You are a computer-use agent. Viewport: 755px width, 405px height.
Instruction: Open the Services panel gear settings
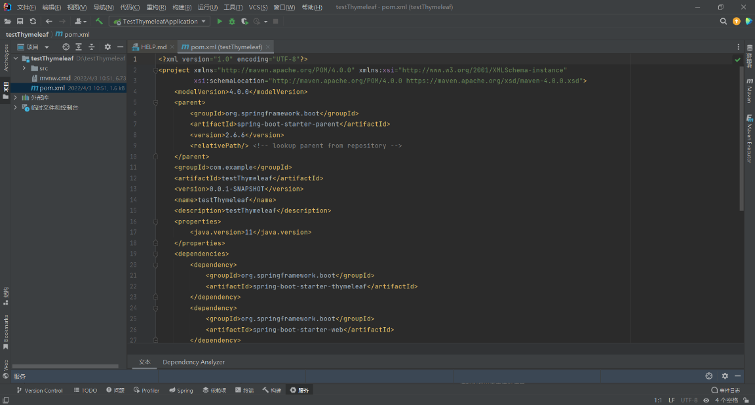(725, 376)
